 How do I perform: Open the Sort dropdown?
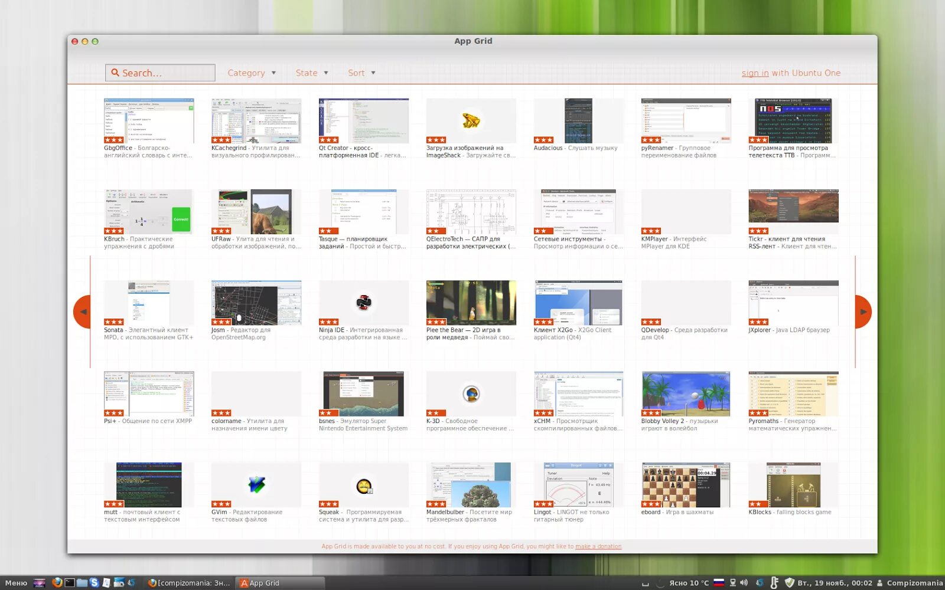coord(361,73)
